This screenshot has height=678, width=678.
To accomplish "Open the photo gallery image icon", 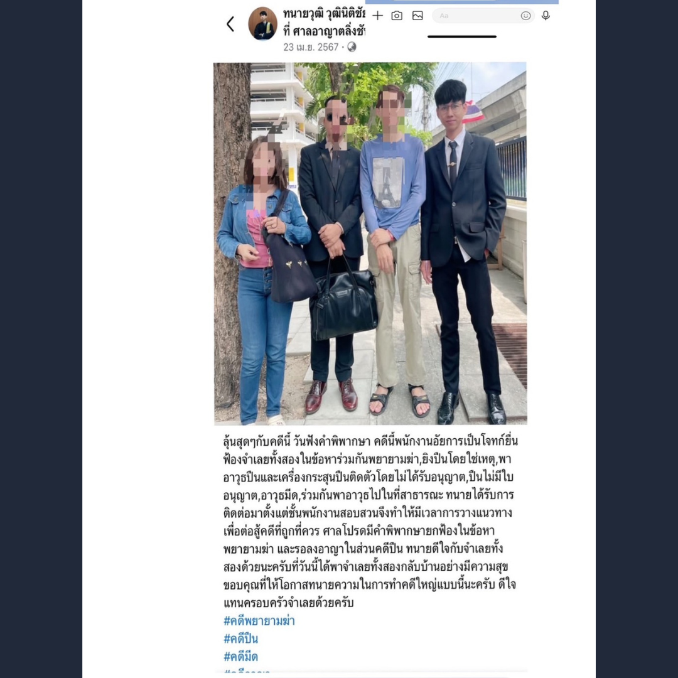I will [x=417, y=16].
